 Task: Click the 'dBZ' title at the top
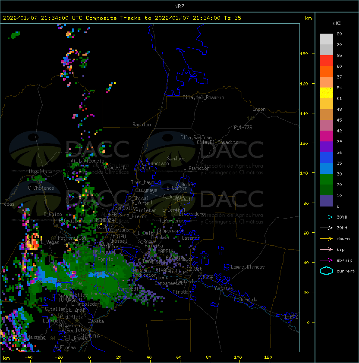(x=179, y=6)
